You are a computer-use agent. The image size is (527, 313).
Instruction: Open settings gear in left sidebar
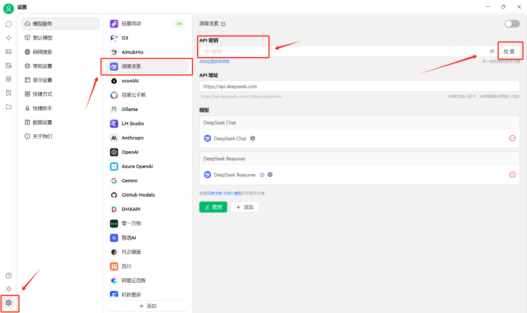[9, 303]
